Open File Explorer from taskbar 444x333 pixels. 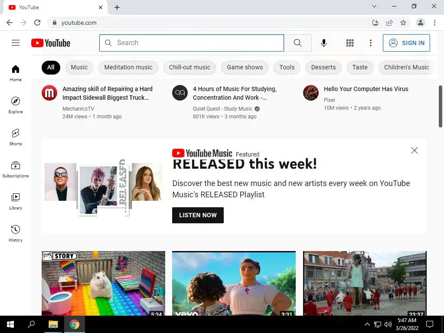(53, 324)
